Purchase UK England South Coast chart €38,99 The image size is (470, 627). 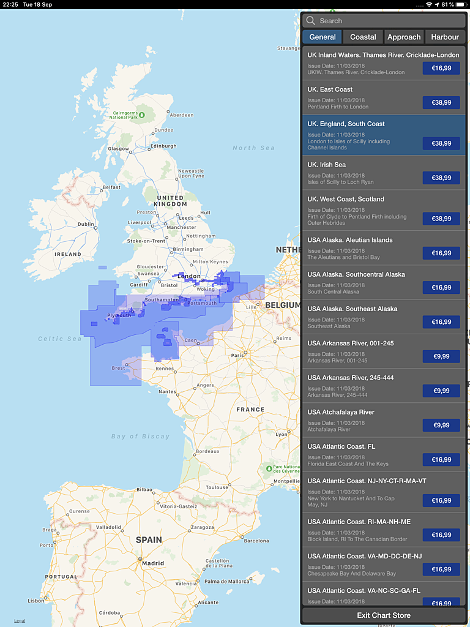tap(441, 143)
